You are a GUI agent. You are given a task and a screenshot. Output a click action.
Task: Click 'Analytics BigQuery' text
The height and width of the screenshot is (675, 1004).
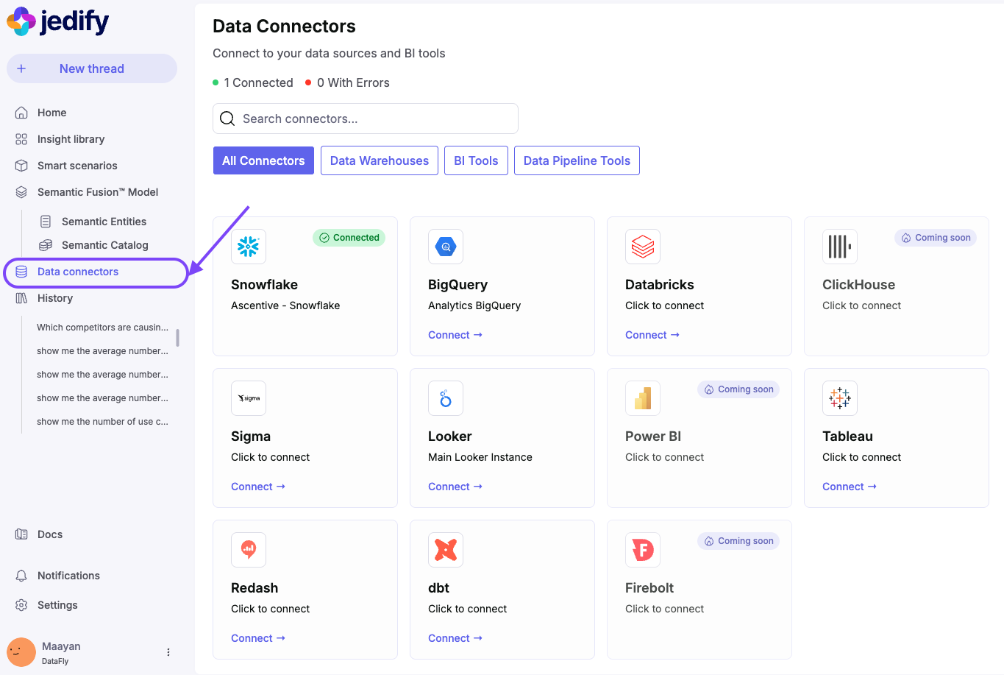coord(474,305)
